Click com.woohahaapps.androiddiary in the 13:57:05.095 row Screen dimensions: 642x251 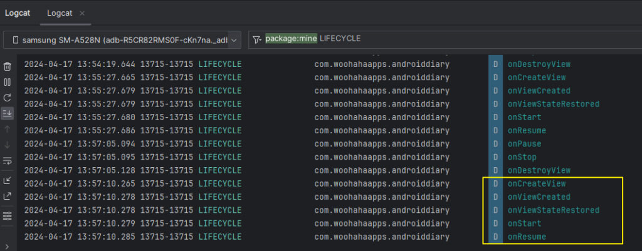coord(382,157)
